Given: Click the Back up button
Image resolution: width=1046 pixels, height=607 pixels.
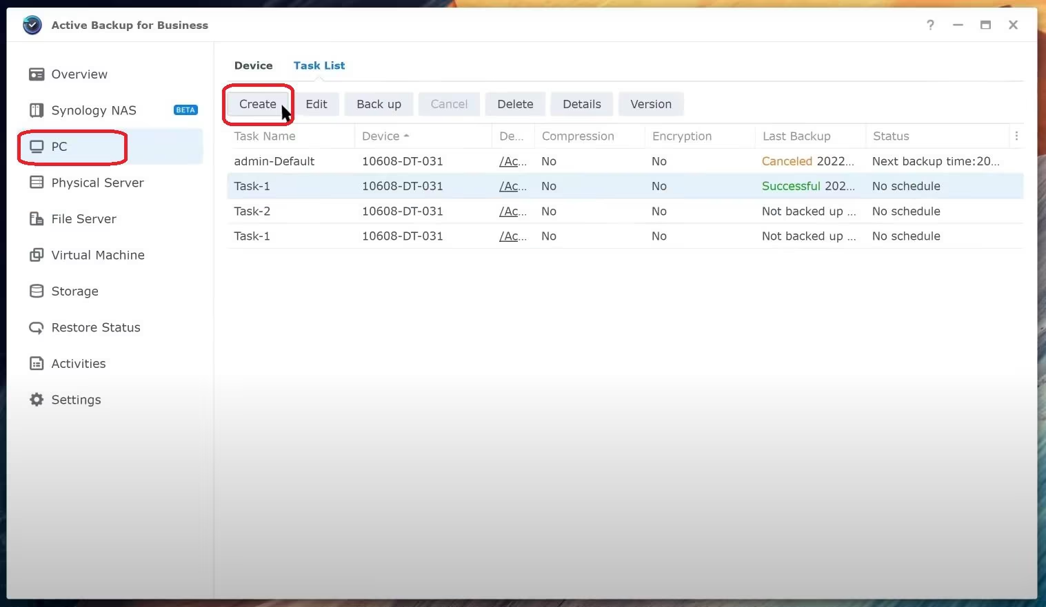Looking at the screenshot, I should 379,104.
